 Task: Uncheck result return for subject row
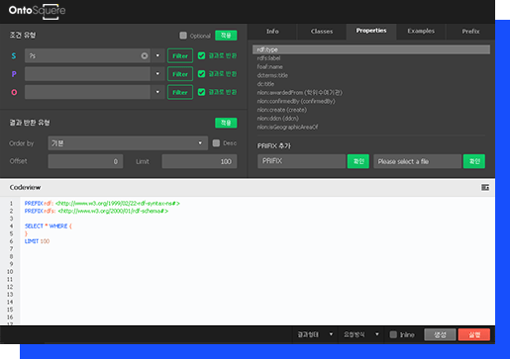(x=201, y=55)
